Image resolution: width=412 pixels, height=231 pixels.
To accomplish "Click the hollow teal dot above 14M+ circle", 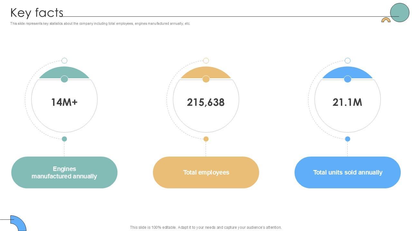I will [64, 61].
